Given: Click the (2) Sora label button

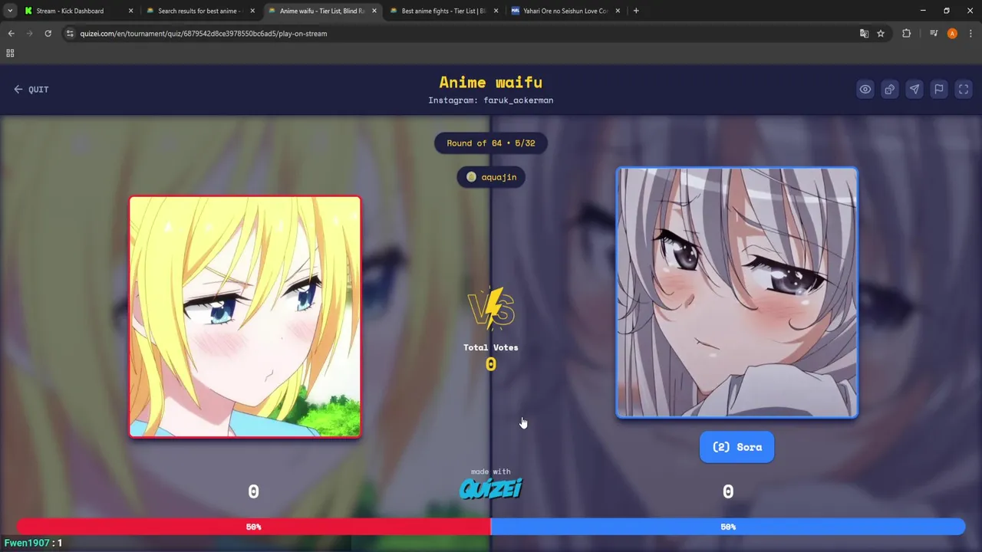Looking at the screenshot, I should click(x=736, y=447).
